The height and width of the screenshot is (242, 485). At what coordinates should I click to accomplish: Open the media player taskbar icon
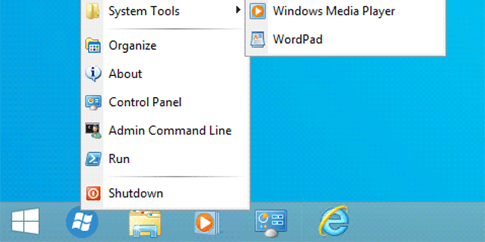pos(204,223)
